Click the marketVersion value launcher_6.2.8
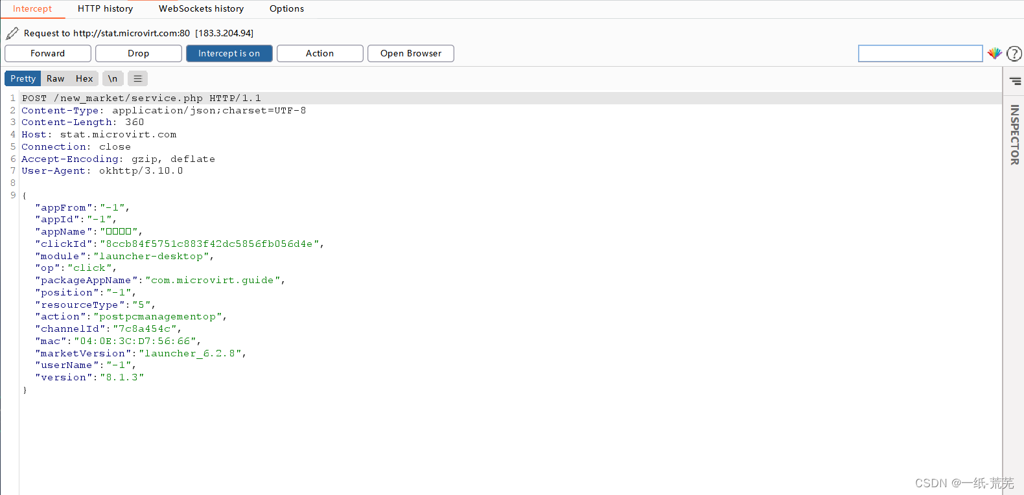1024x495 pixels. [x=190, y=354]
